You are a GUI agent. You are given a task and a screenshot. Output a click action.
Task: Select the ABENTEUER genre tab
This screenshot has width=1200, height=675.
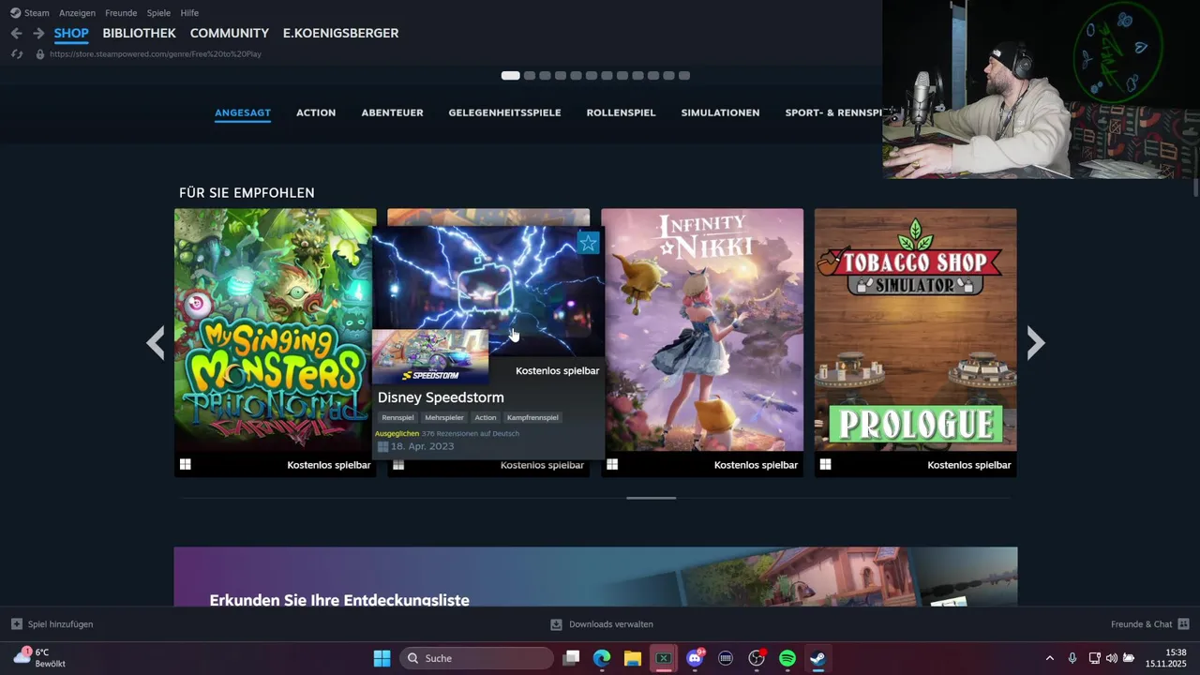tap(392, 112)
